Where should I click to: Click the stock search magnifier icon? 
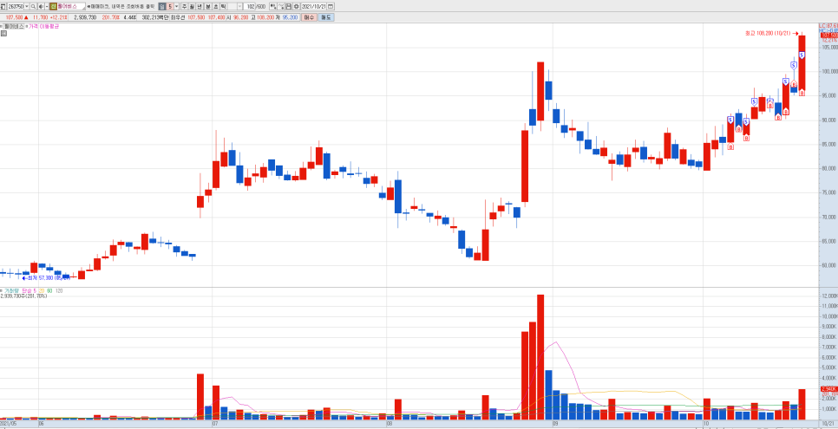33,6
